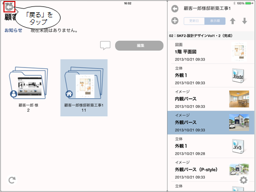256x192 pixels.
Task: Open the 顧客一郎様邸新築工事1 folder
Action: [84, 88]
